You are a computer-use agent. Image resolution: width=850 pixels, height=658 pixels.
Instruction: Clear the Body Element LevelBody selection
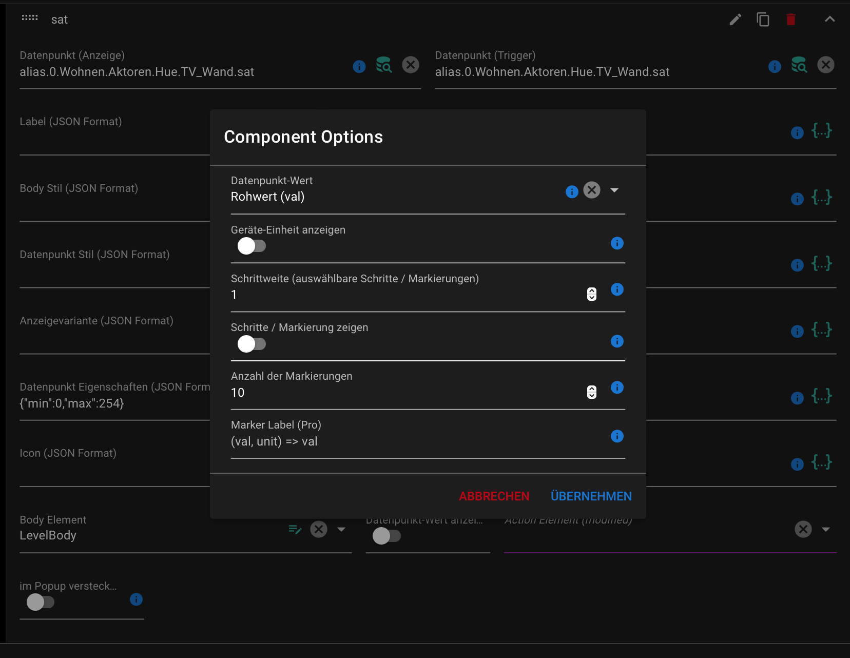pos(319,529)
